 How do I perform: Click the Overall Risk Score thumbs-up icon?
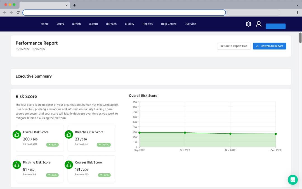click(x=17, y=134)
